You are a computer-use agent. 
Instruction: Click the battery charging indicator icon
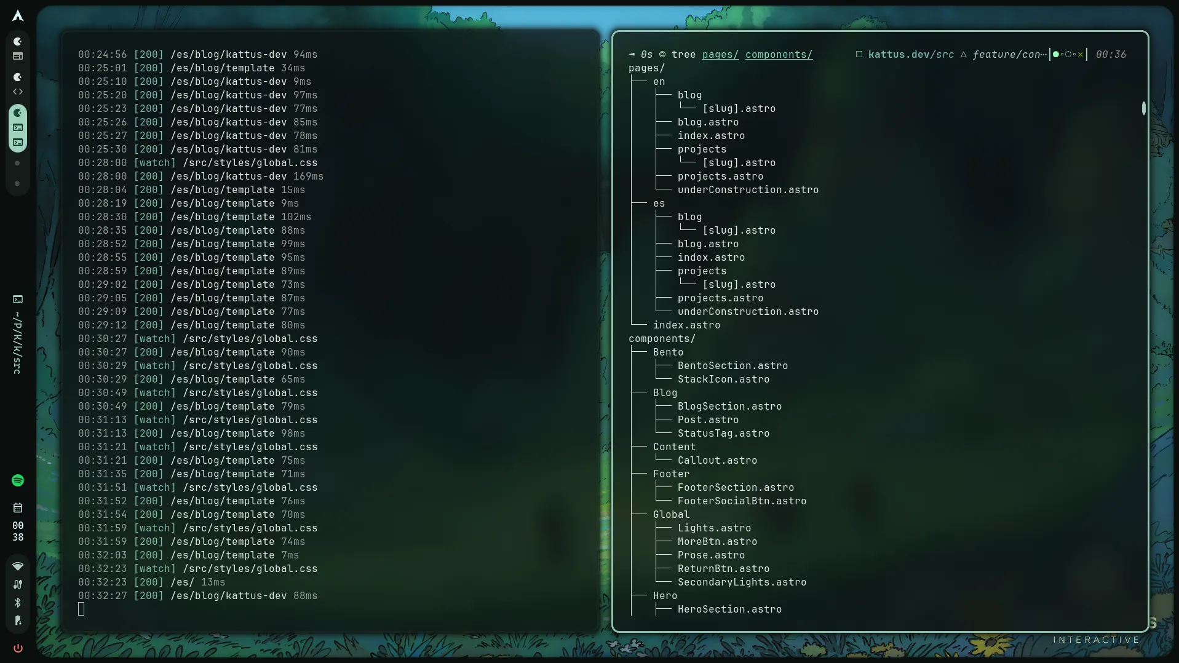(x=18, y=621)
